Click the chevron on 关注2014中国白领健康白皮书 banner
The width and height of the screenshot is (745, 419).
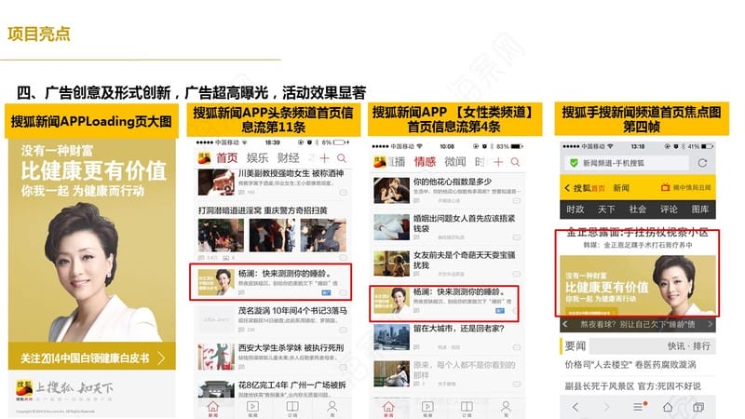coord(161,358)
